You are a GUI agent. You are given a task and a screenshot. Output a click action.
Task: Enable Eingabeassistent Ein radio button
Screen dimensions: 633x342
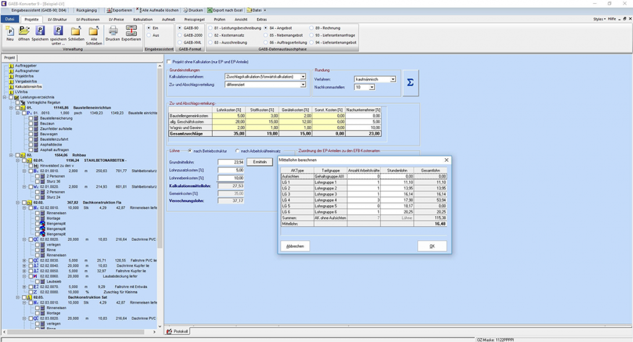click(149, 28)
